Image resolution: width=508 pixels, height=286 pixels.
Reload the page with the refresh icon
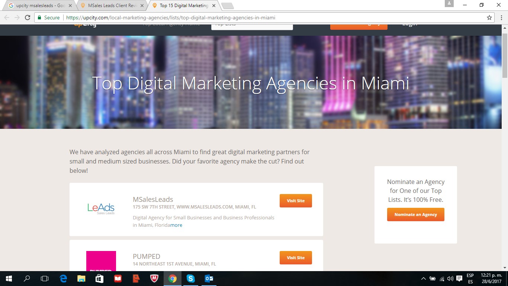click(x=28, y=18)
